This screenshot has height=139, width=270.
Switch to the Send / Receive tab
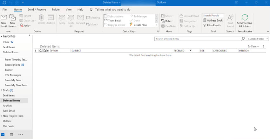(37, 10)
